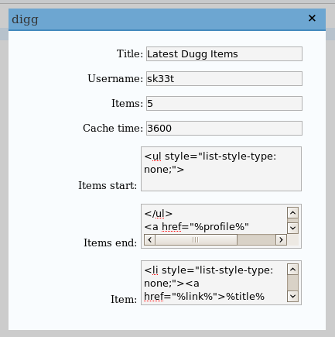Click the horizontal scrollbar thumb in Items end
335x337 pixels.
coord(196,239)
